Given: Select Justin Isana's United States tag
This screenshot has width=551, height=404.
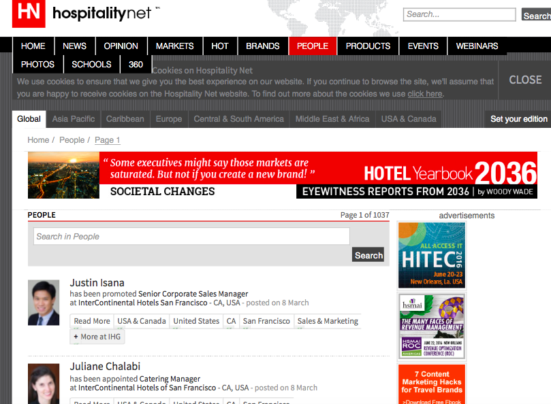Looking at the screenshot, I should click(x=196, y=321).
